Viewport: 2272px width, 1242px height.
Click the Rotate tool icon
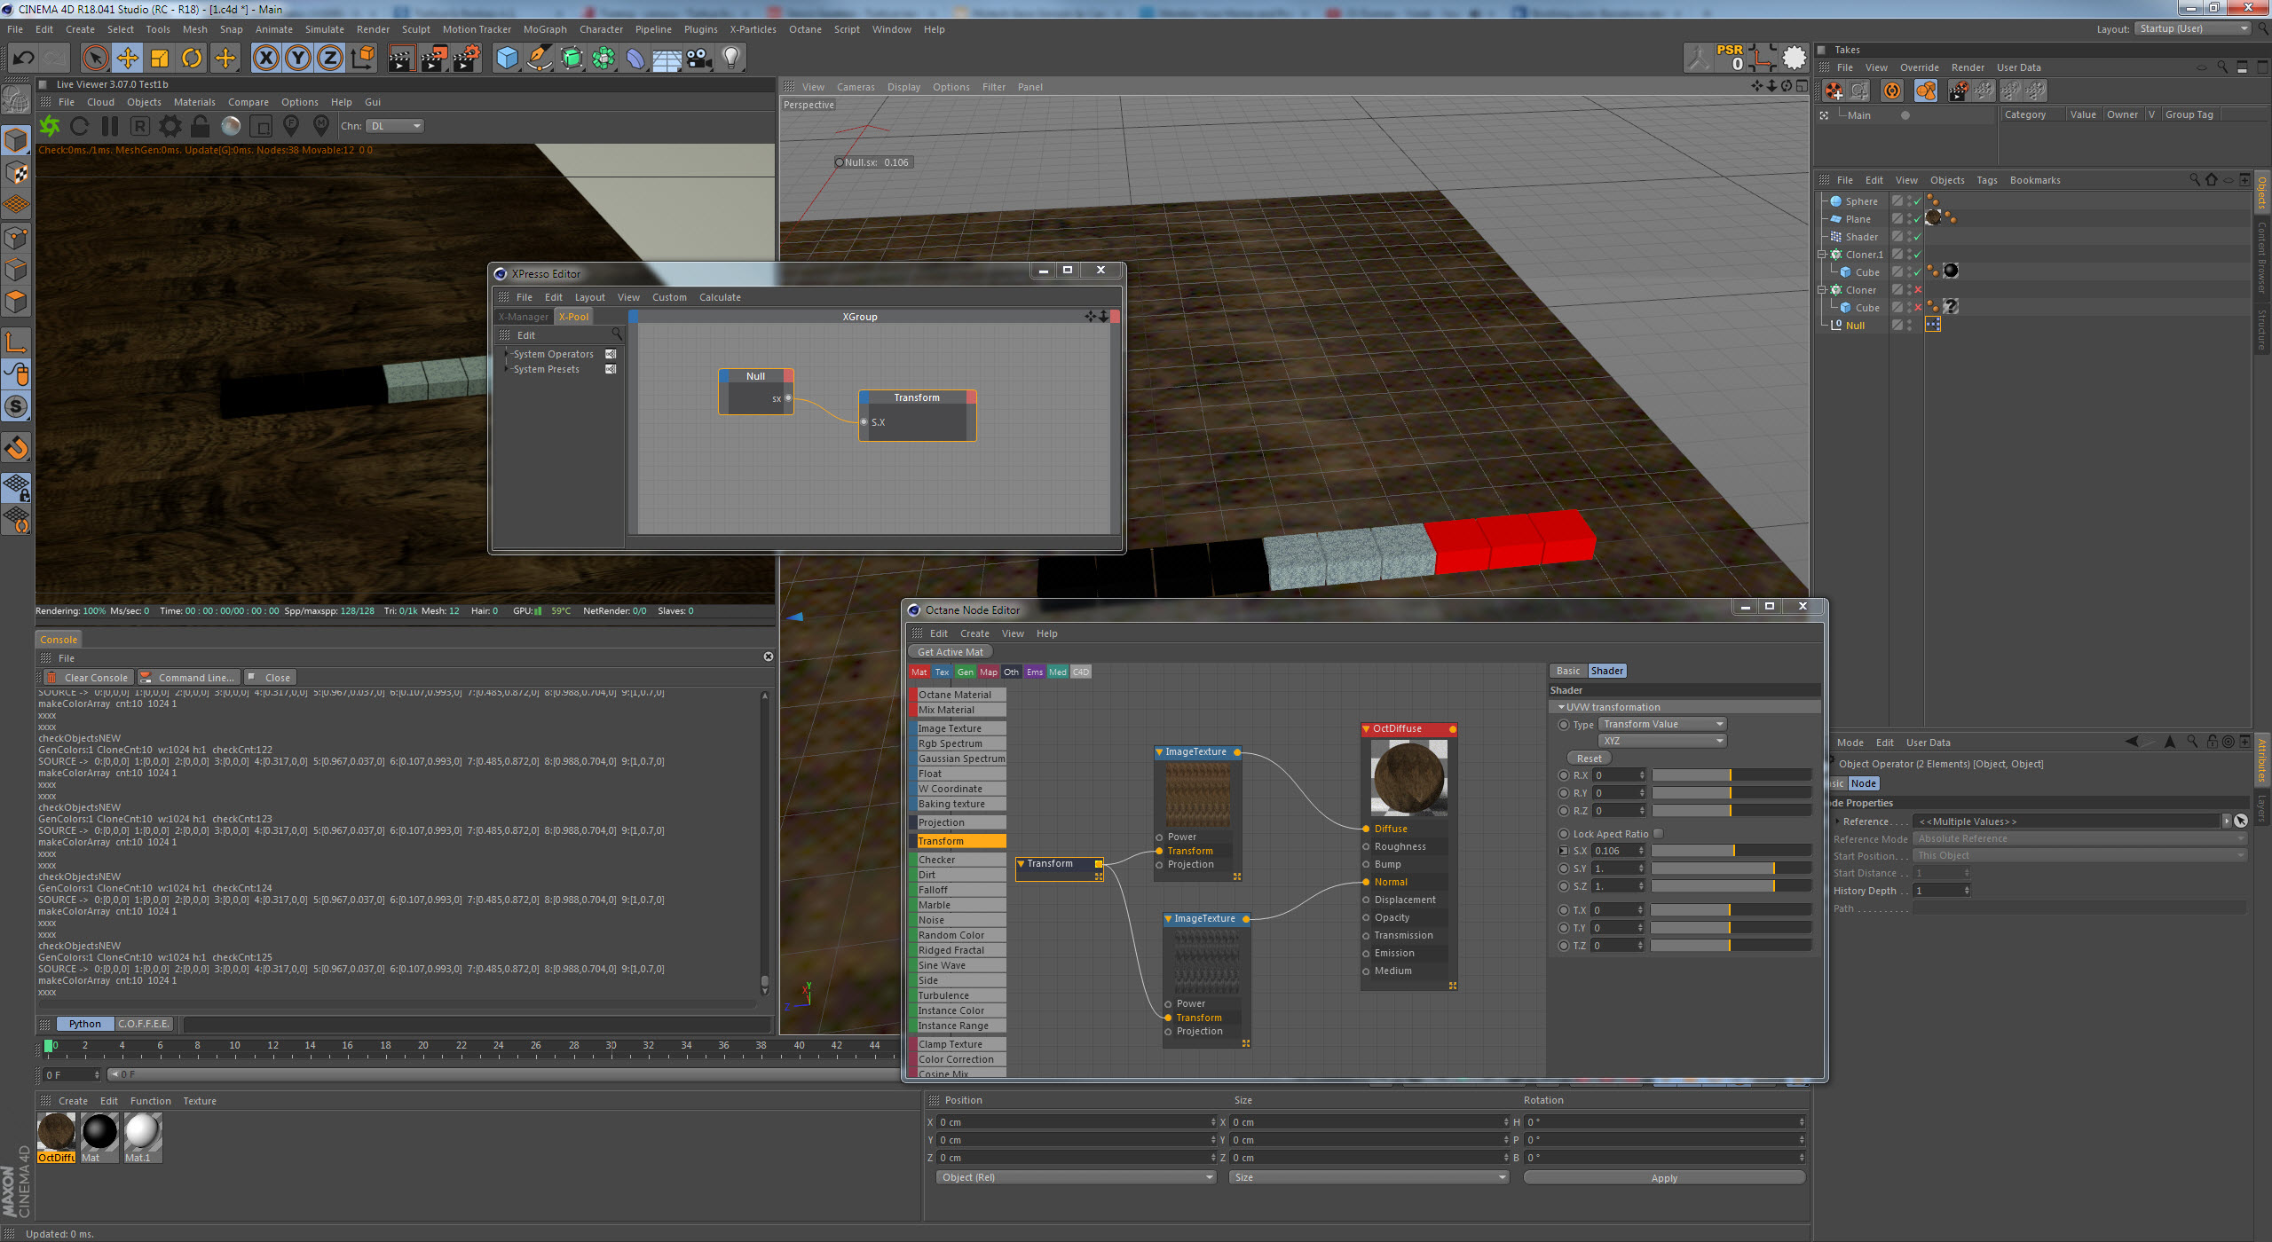click(192, 59)
